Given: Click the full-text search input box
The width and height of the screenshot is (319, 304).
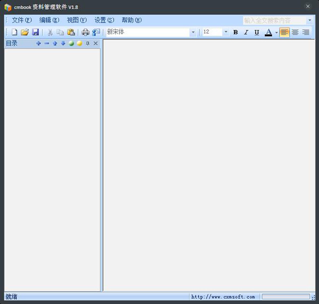Looking at the screenshot, I should click(x=275, y=20).
